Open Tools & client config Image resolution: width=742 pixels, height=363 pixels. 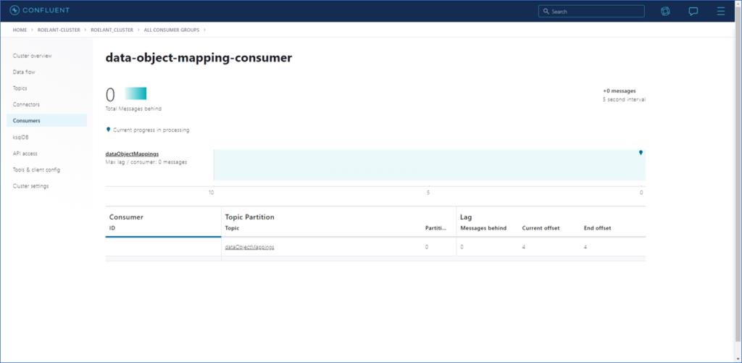(36, 170)
